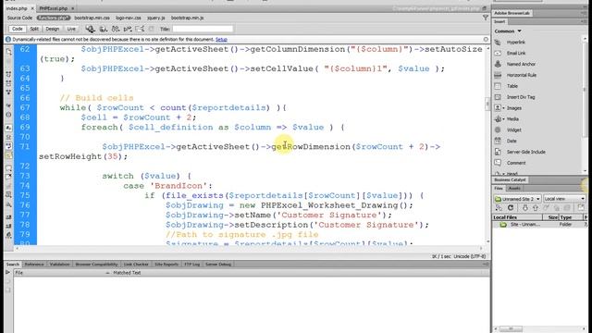Open the Local view dropdown
This screenshot has height=333, width=592.
coord(564,199)
